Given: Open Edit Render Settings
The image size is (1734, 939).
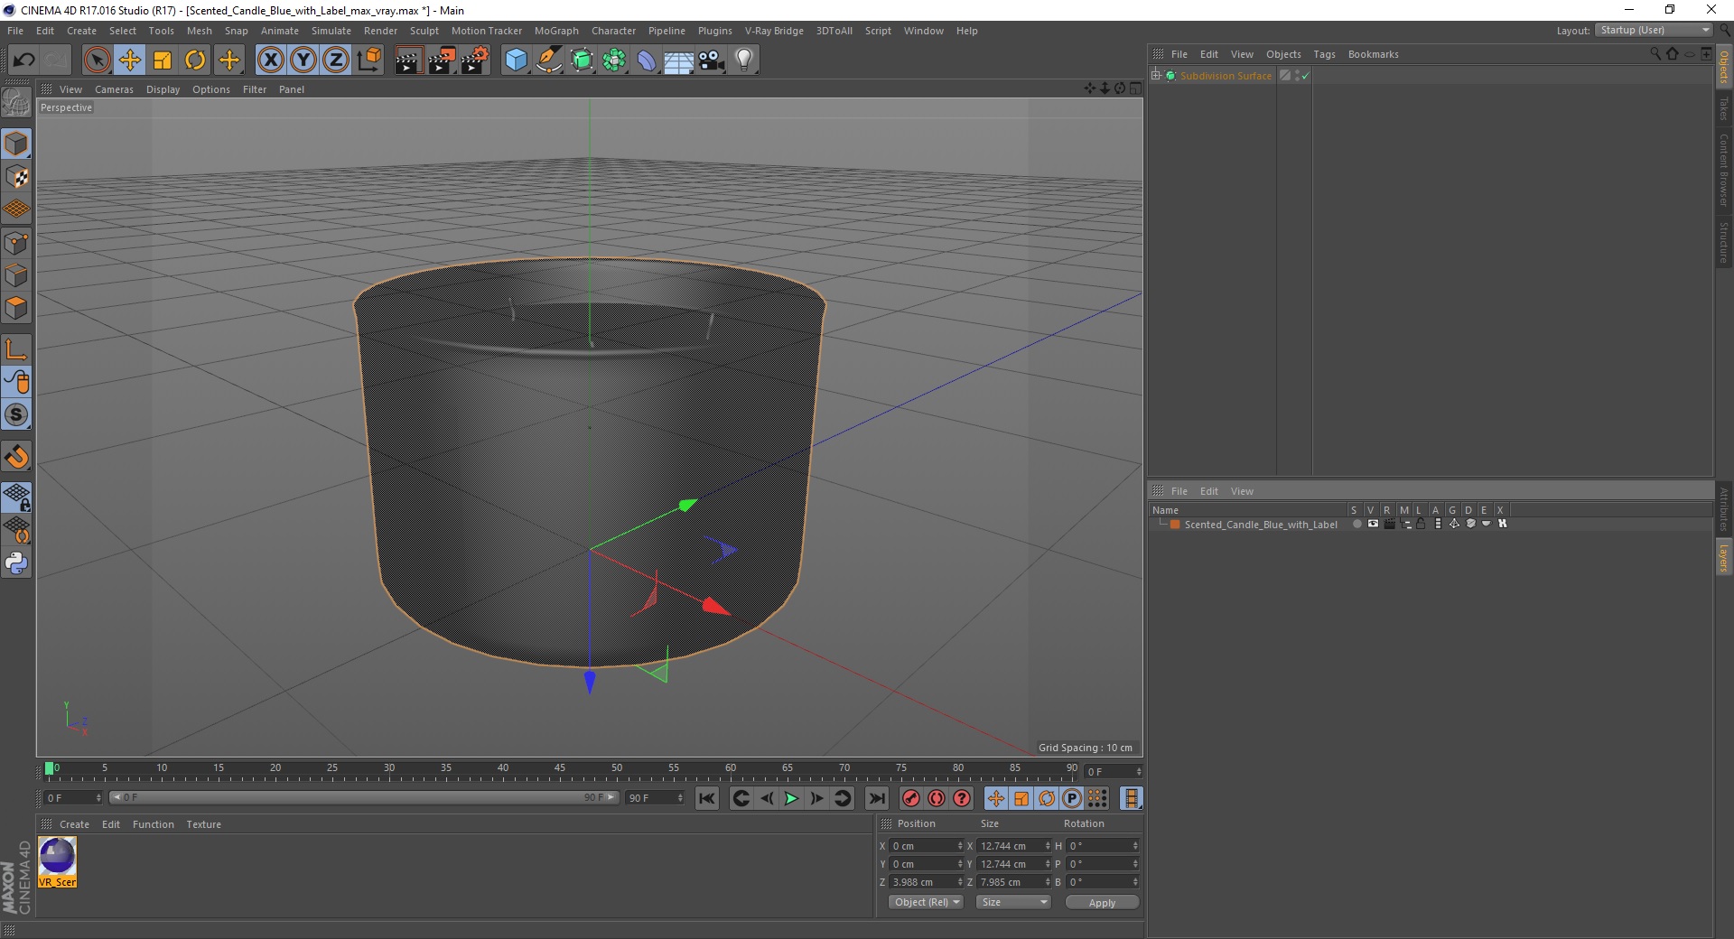Looking at the screenshot, I should pos(475,60).
